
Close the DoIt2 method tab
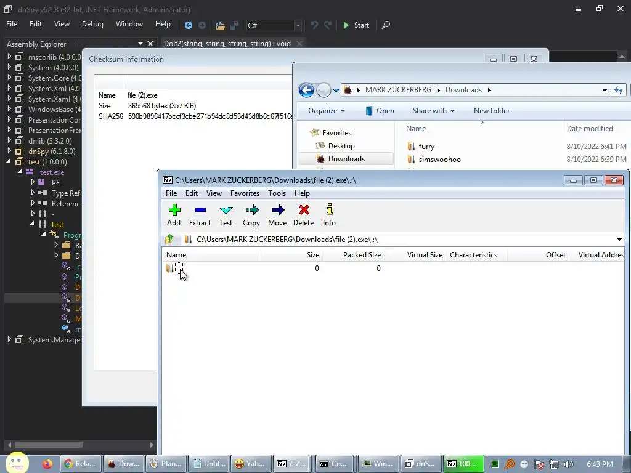(299, 44)
